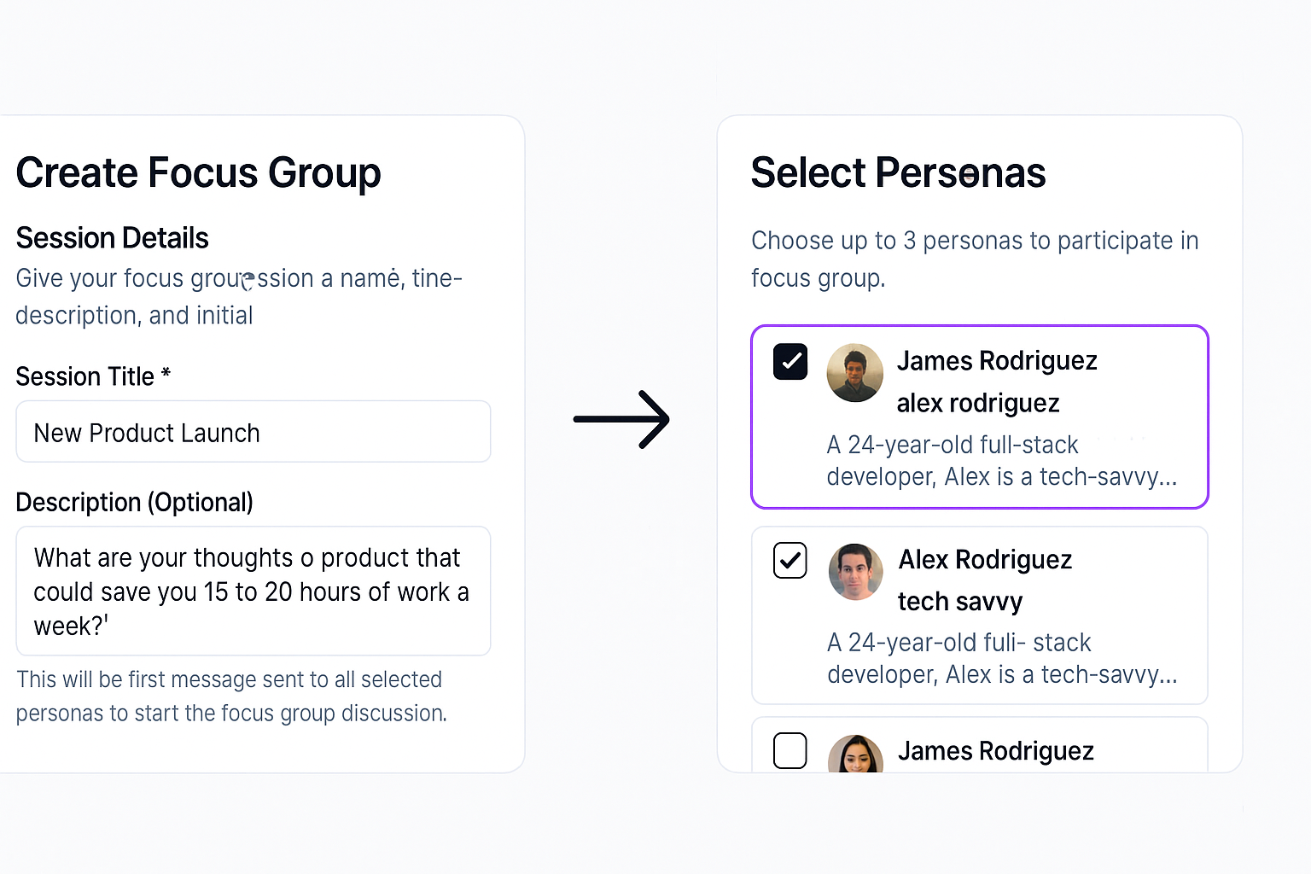Viewport: 1311px width, 874px height.
Task: Click the Description (Optional) label
Action: point(134,502)
